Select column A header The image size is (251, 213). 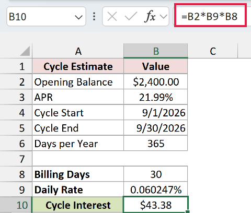tap(78, 51)
